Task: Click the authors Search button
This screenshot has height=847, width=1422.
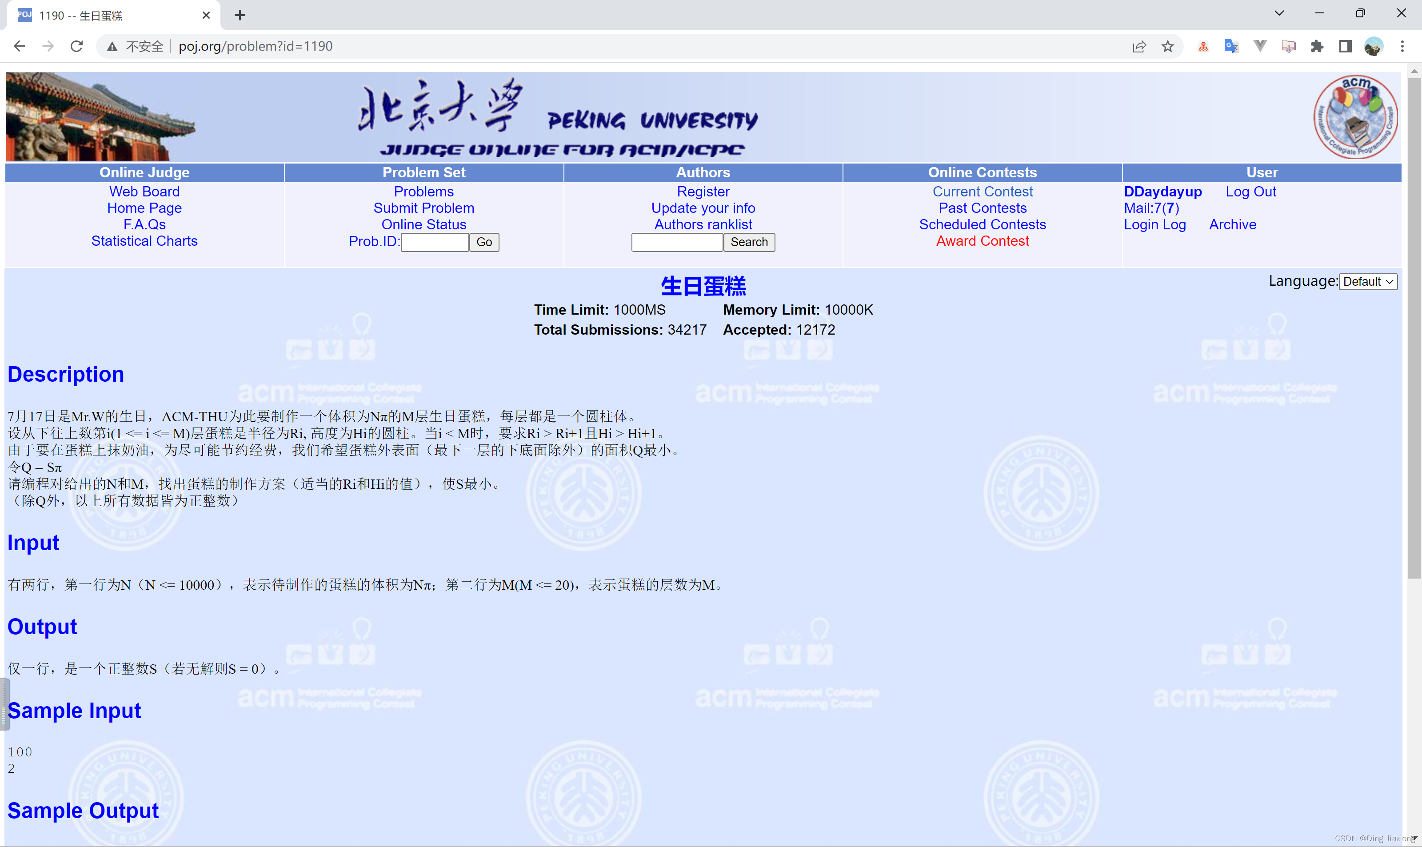Action: pyautogui.click(x=749, y=242)
